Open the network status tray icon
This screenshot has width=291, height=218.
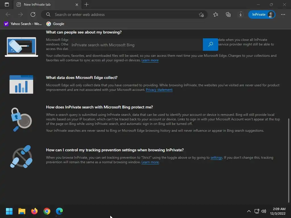[x=257, y=211]
